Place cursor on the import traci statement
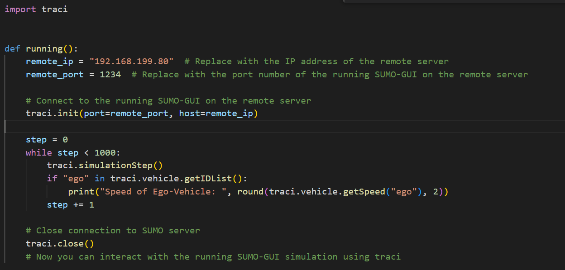 pos(36,9)
